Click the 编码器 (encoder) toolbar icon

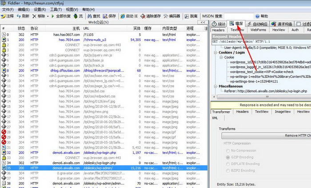(x=171, y=16)
